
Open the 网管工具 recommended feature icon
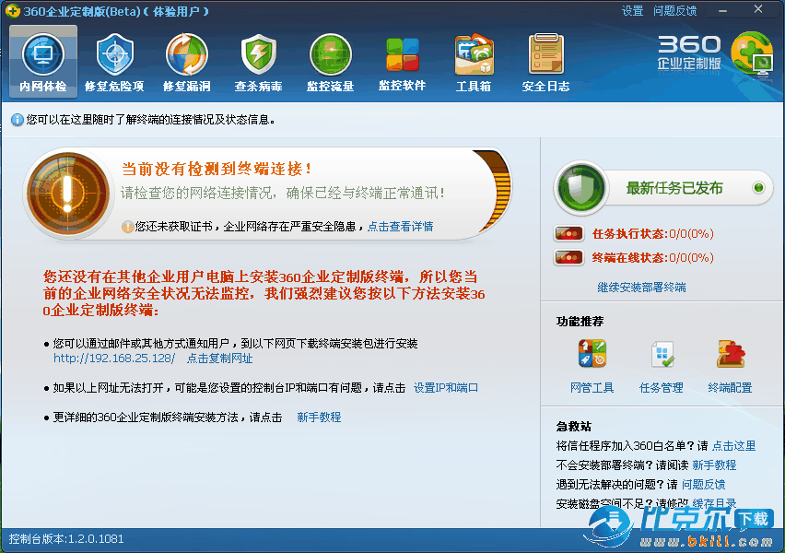coord(592,366)
